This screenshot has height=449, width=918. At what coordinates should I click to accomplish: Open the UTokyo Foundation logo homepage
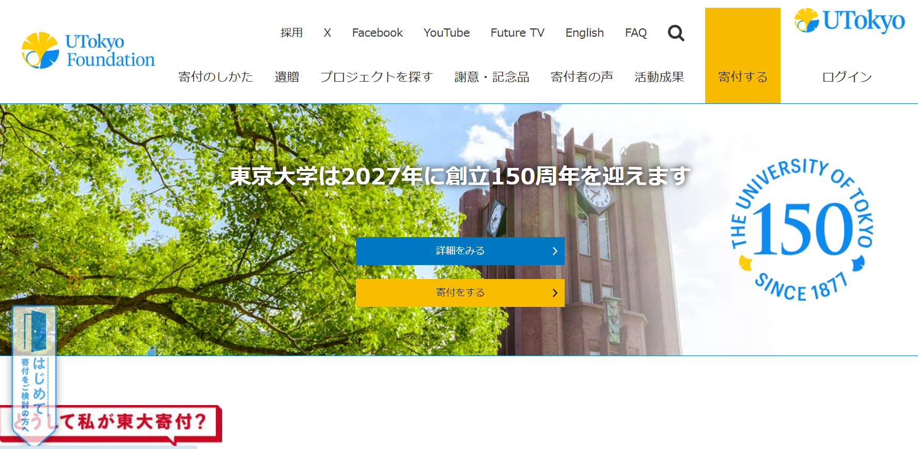[88, 51]
